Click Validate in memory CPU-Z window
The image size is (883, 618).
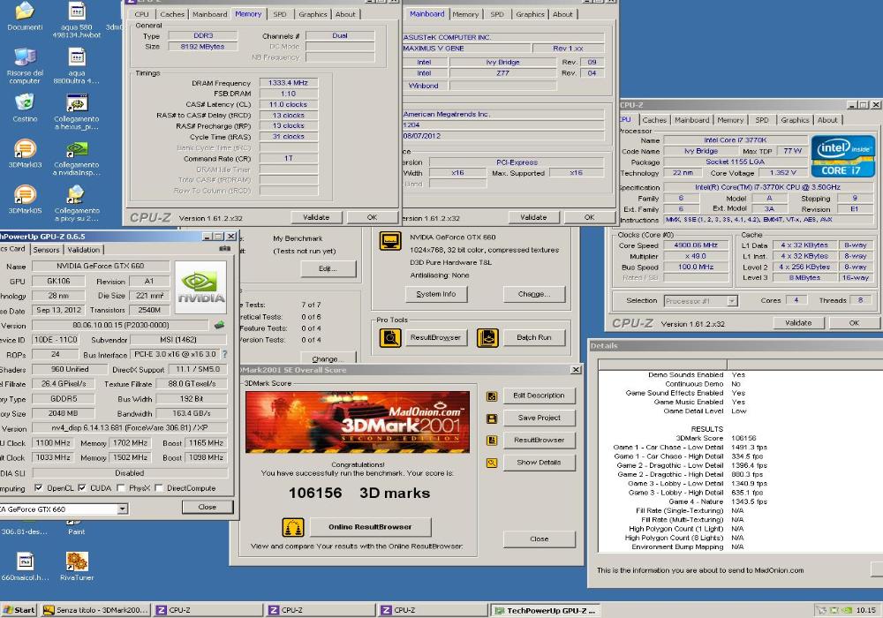[316, 217]
